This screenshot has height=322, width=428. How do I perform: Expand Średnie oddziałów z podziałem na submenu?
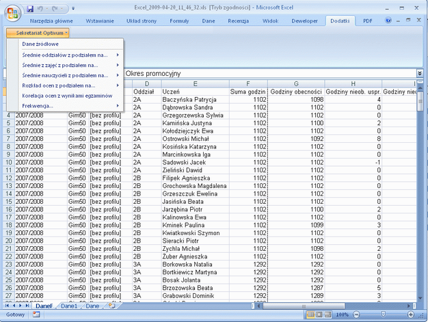click(x=65, y=55)
